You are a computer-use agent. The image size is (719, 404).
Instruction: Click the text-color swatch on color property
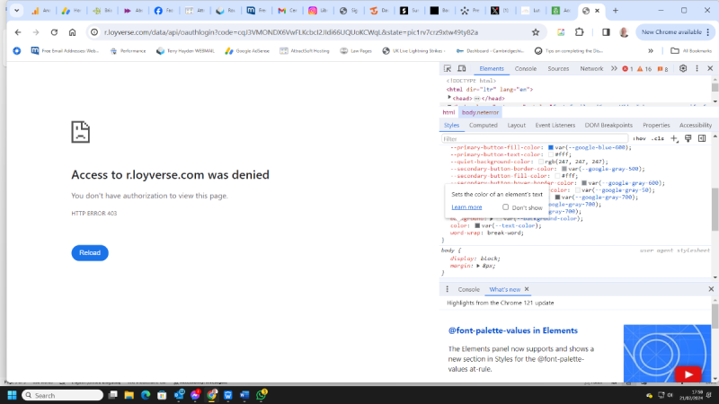click(x=477, y=226)
